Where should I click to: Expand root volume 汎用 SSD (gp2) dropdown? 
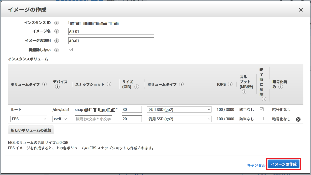pyautogui.click(x=179, y=110)
